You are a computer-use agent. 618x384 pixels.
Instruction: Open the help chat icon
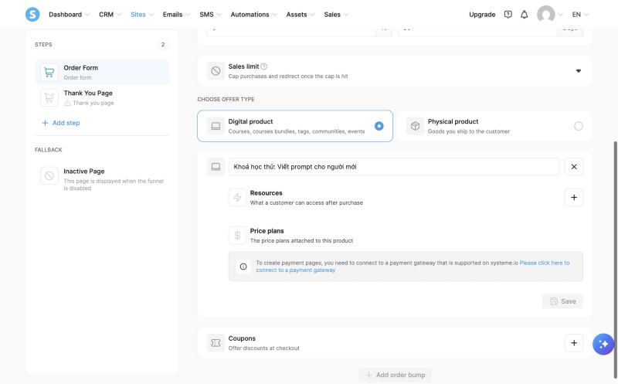[x=508, y=15]
